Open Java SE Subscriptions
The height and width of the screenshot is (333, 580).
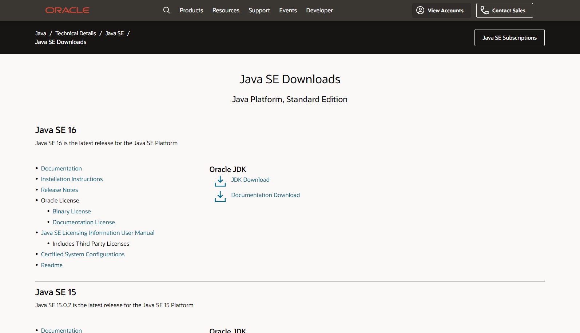509,37
